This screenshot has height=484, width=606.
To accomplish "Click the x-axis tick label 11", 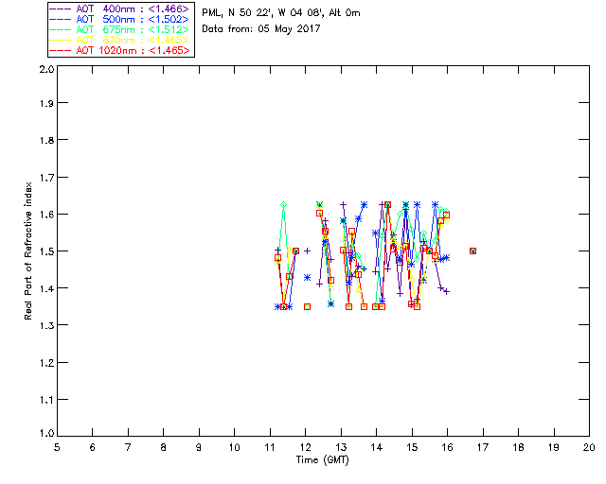I will (270, 447).
